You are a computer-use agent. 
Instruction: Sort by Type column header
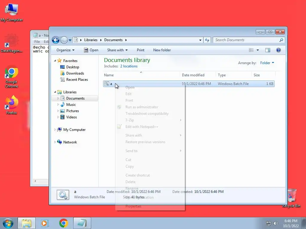coord(234,75)
